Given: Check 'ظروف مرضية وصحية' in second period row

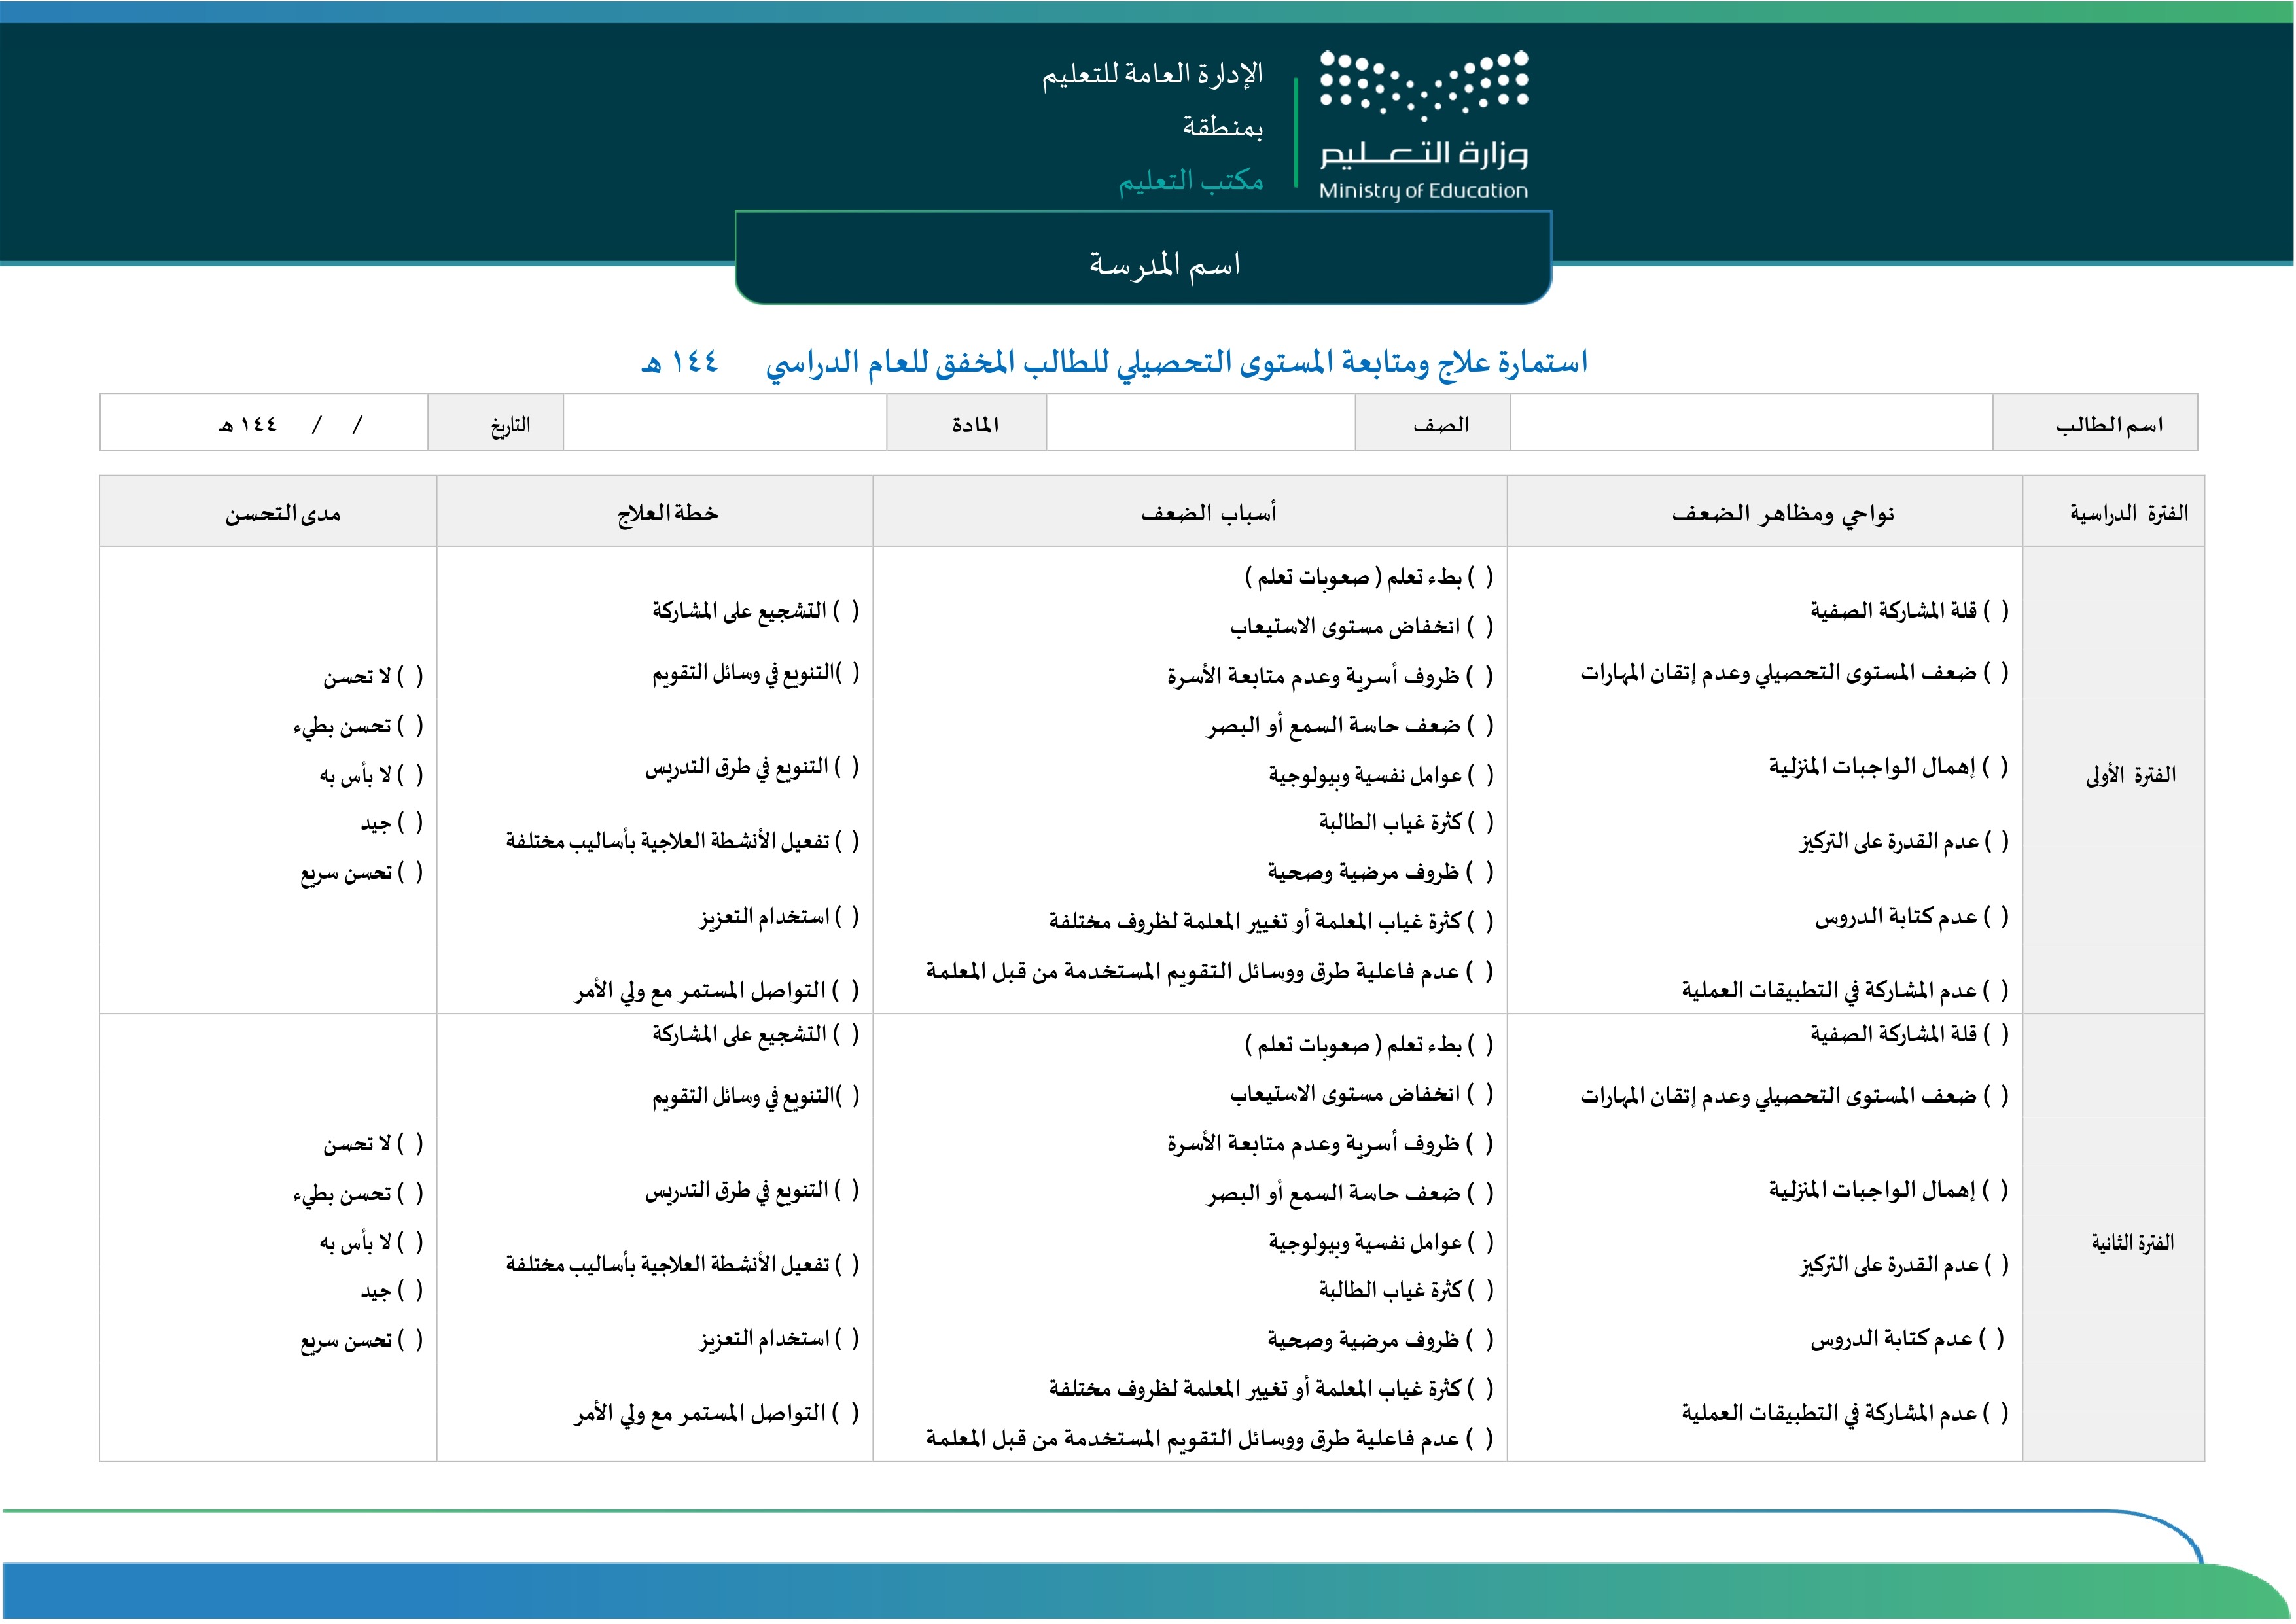Looking at the screenshot, I should point(1480,1339).
